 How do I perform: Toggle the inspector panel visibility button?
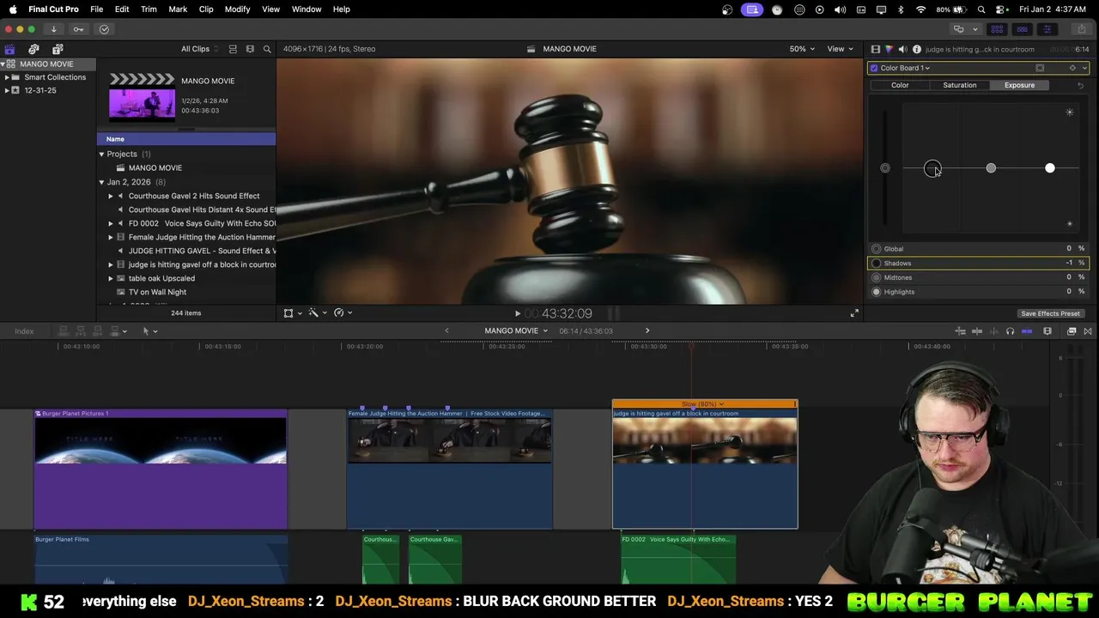tap(1047, 29)
